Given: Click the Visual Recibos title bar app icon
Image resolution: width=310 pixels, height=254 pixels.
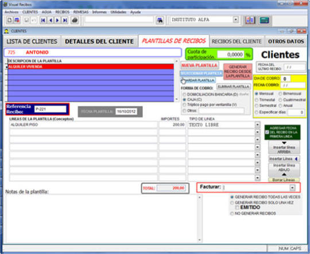Looking at the screenshot, I should point(5,5).
